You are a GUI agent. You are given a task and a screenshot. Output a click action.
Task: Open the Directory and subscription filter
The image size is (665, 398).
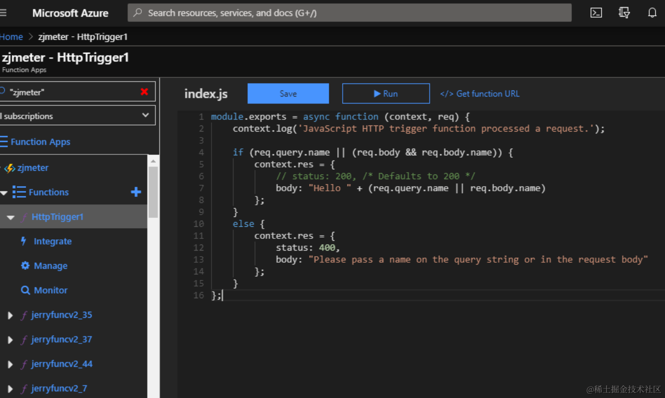[624, 13]
